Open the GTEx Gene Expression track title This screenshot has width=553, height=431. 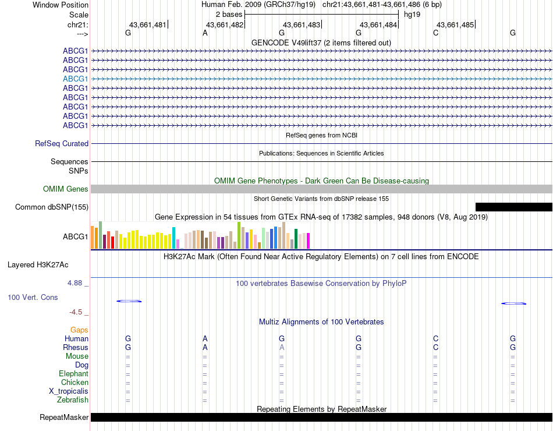pos(321,217)
